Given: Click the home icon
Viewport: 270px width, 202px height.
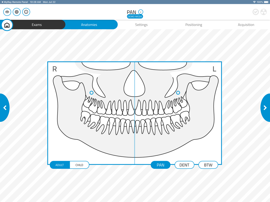Looking at the screenshot, I should tap(7, 25).
